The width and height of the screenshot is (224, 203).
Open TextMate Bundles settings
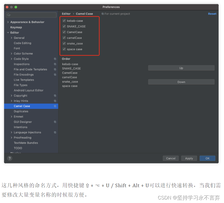pyautogui.click(x=26, y=143)
